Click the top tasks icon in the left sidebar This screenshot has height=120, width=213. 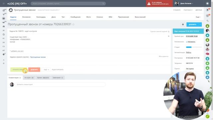point(4,10)
